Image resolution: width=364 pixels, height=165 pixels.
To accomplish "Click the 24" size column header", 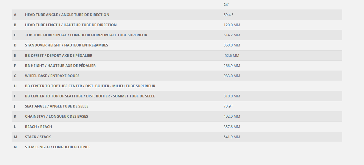I will click(x=226, y=5).
